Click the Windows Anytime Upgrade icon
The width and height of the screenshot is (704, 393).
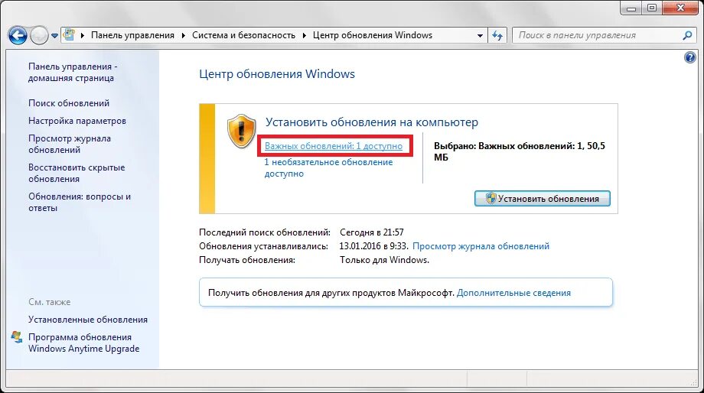(x=17, y=337)
